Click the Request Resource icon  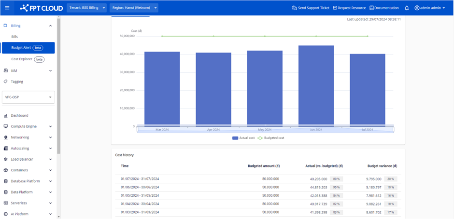pyautogui.click(x=335, y=8)
